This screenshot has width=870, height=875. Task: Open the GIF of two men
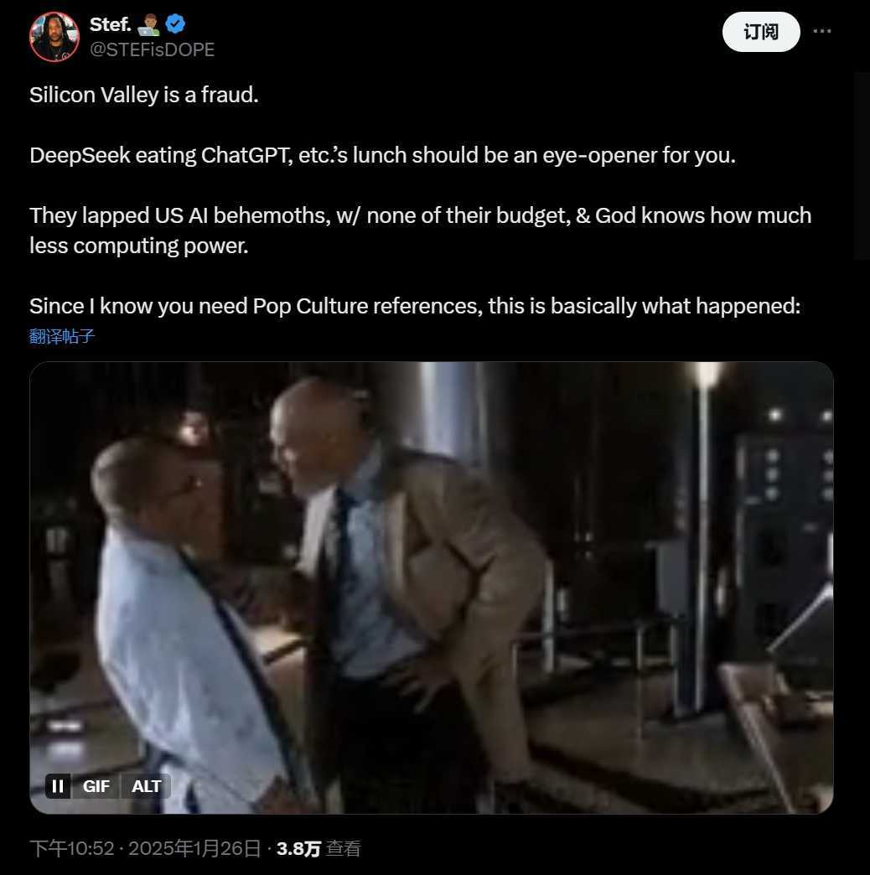point(432,587)
